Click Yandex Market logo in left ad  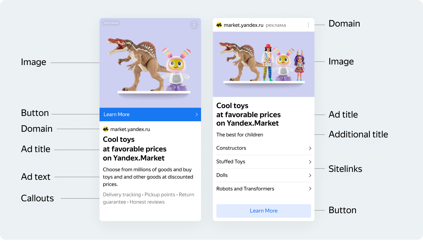tap(106, 129)
